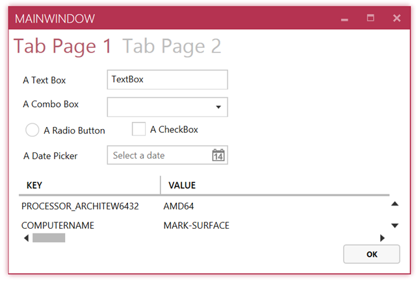Click the horizontal scrollbar thumb

[49, 238]
